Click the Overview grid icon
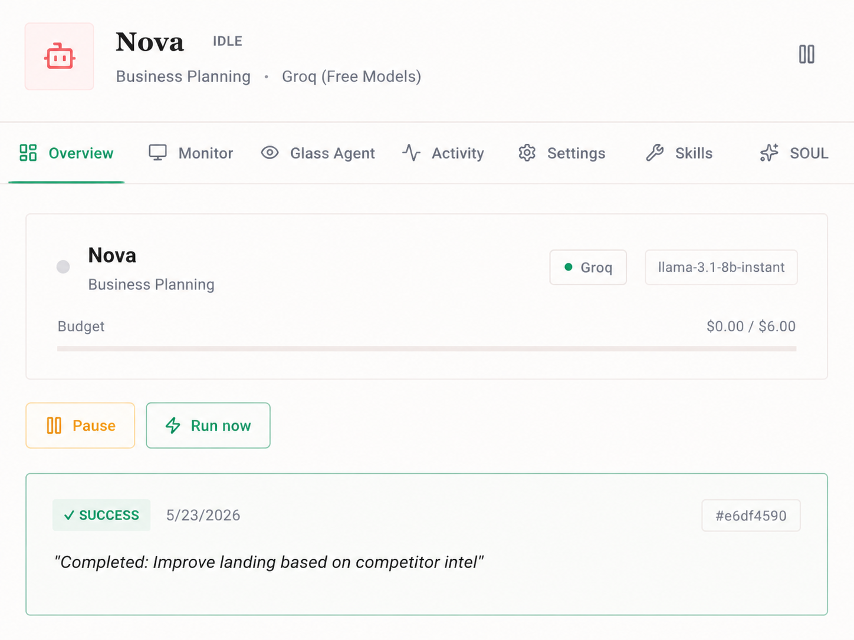 click(28, 153)
